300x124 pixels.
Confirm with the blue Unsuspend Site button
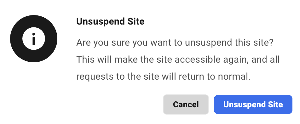coord(253,104)
